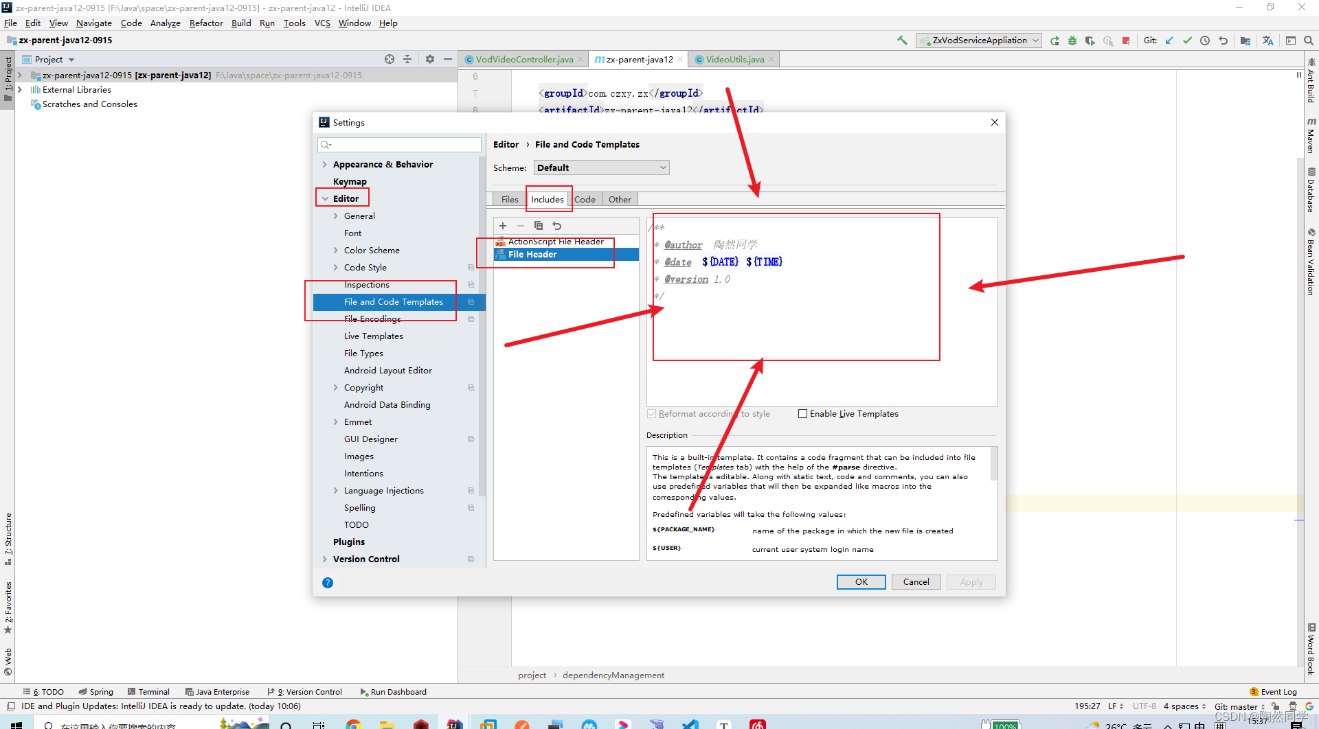Image resolution: width=1319 pixels, height=729 pixels.
Task: Click Git: master branch in status bar
Action: (x=1239, y=706)
